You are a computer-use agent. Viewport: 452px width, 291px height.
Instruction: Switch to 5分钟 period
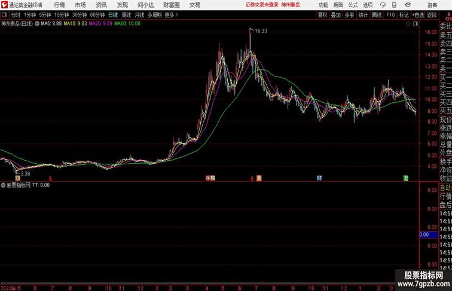pos(45,15)
